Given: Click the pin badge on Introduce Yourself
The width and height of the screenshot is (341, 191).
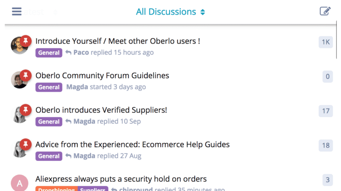Looking at the screenshot, I should 26,41.
